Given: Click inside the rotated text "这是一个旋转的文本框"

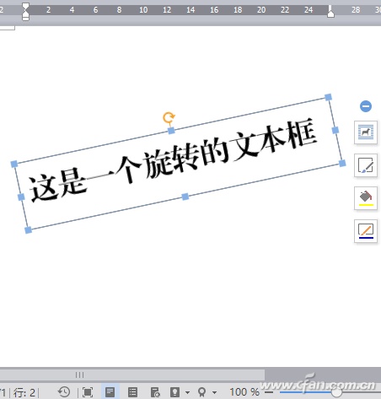Looking at the screenshot, I should pyautogui.click(x=174, y=161).
